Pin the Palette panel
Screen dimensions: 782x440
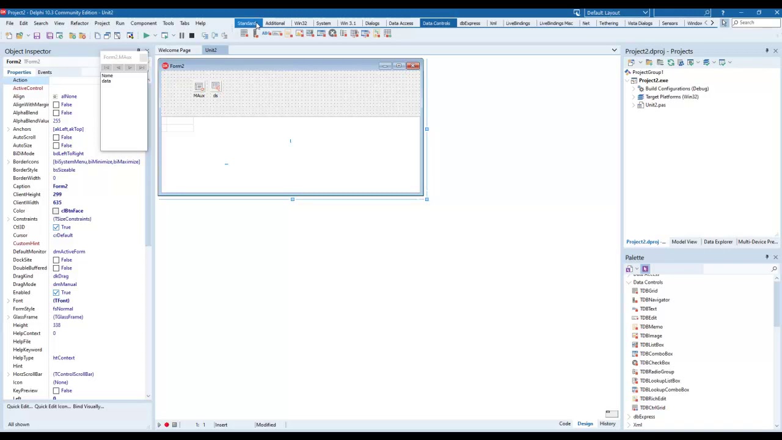click(x=767, y=257)
